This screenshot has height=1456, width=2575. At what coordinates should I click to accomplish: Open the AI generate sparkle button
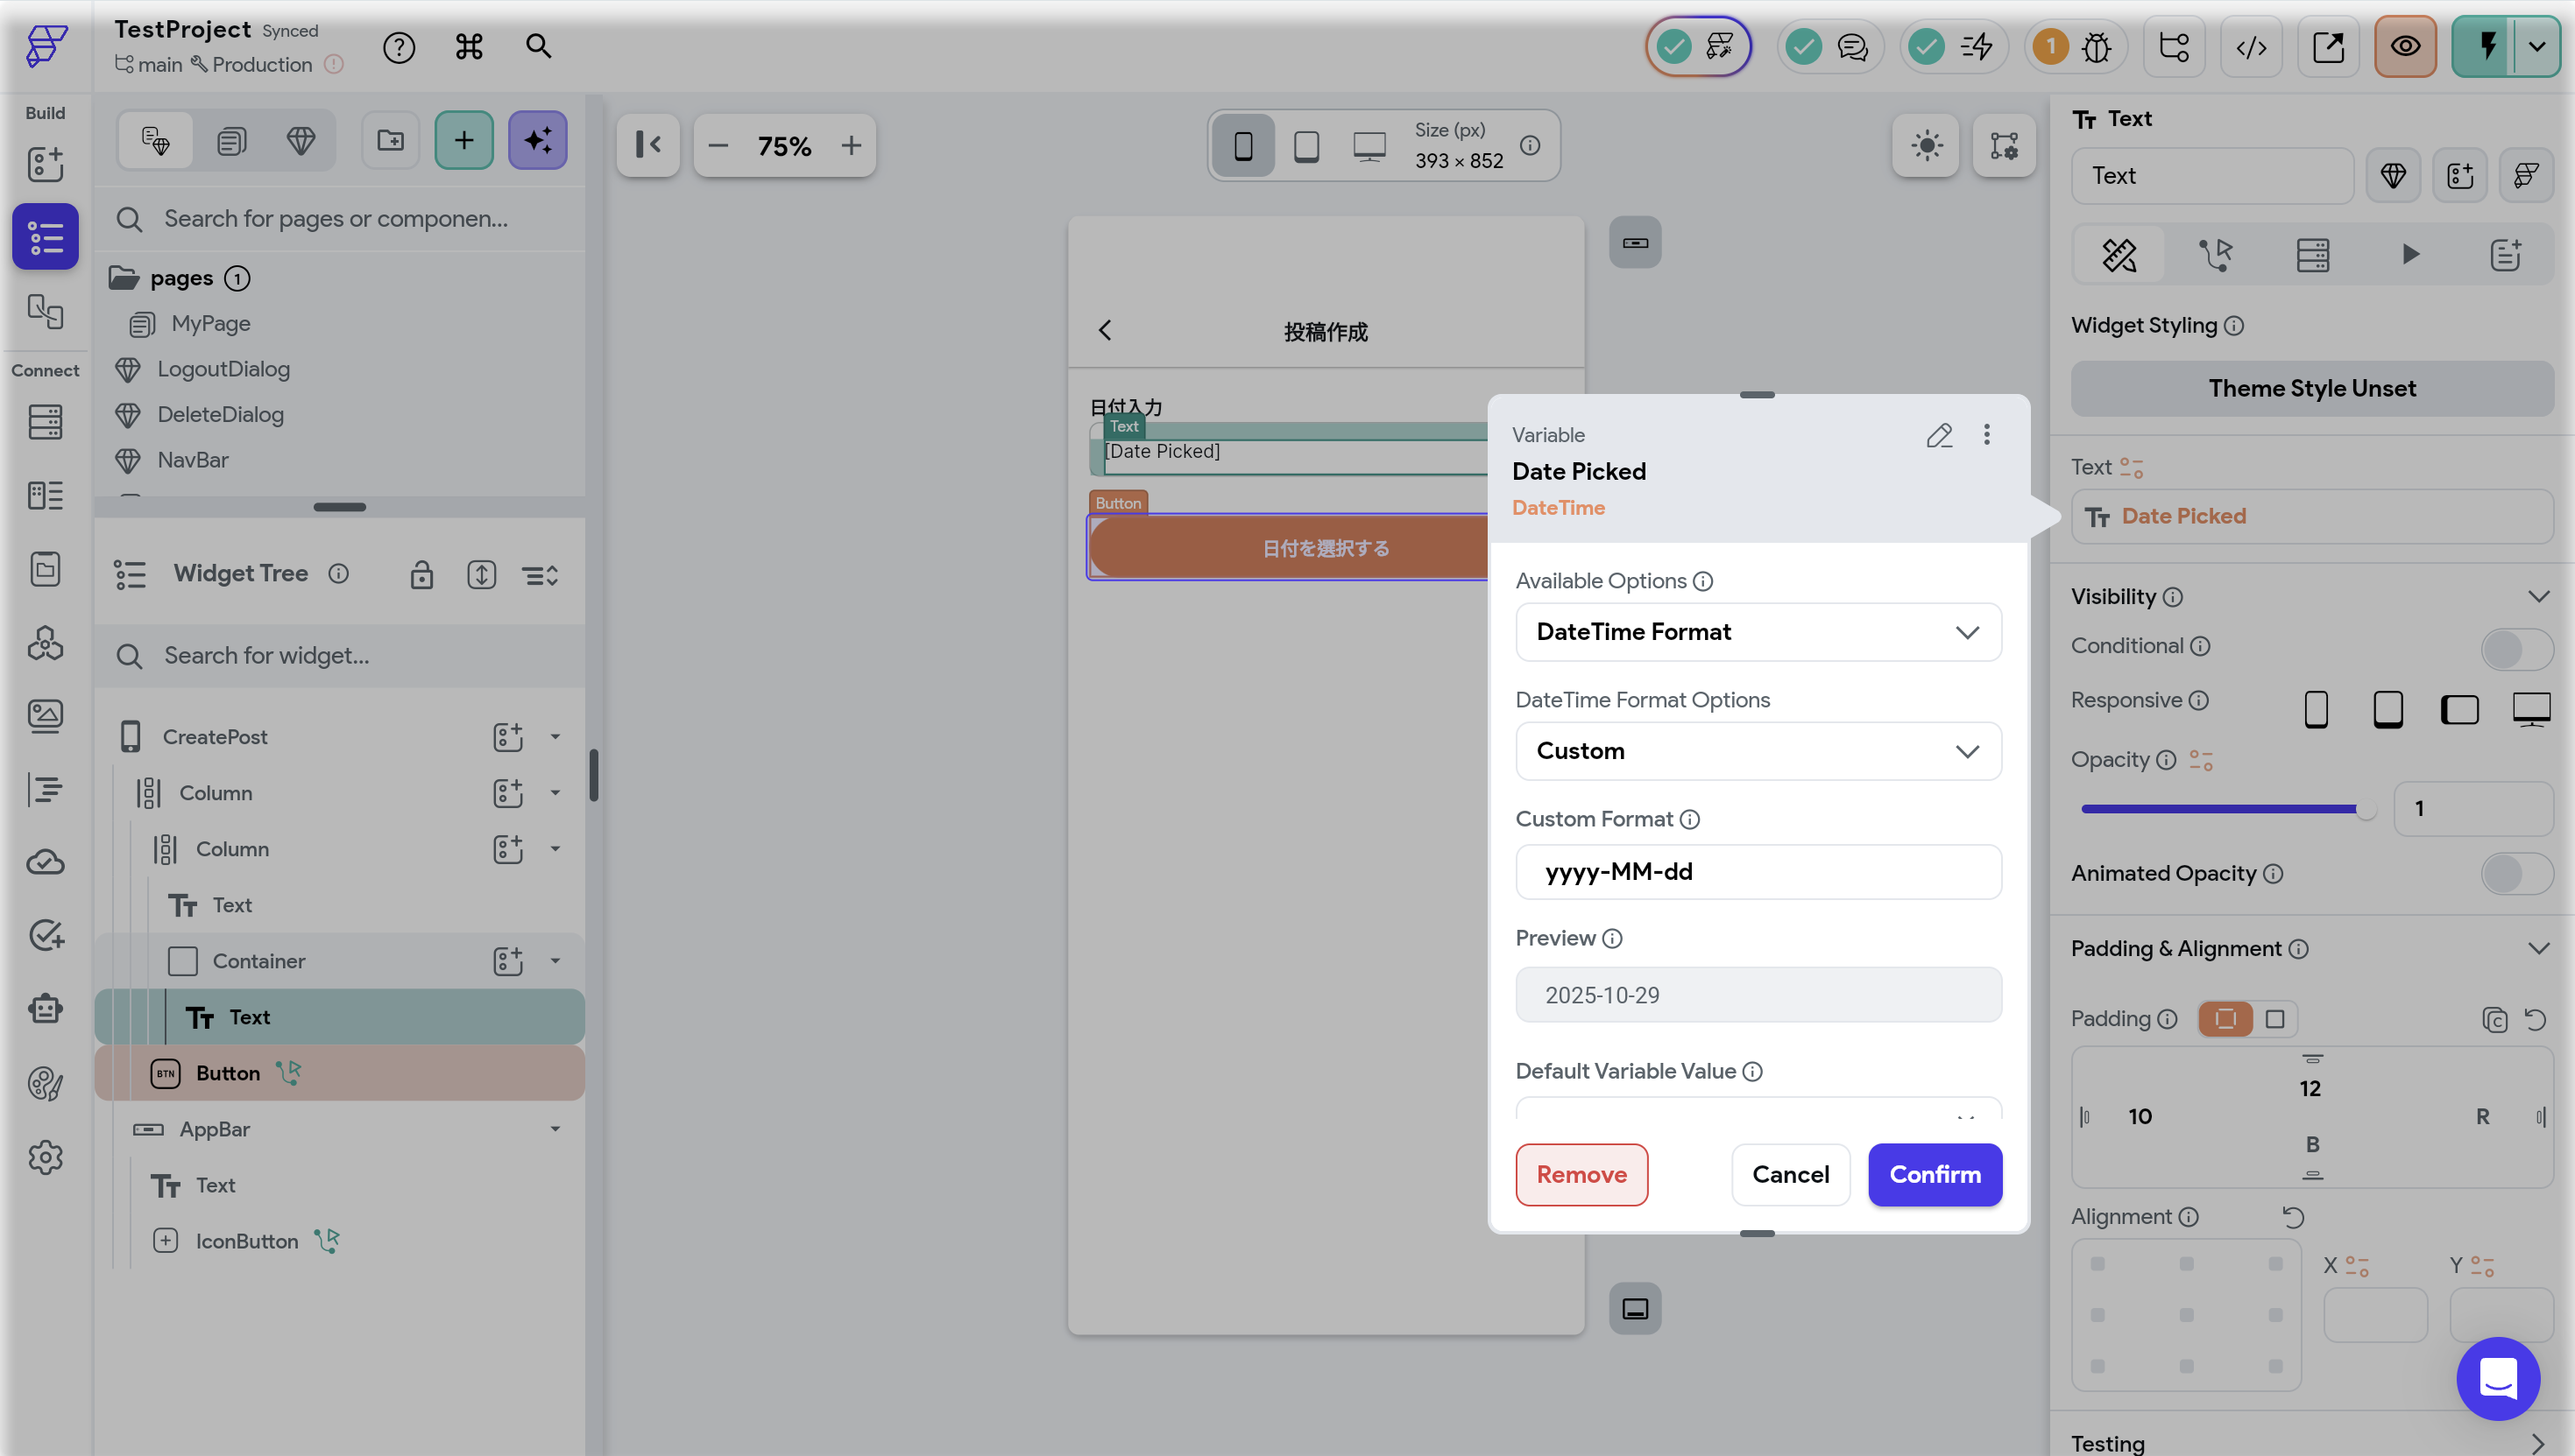point(537,141)
